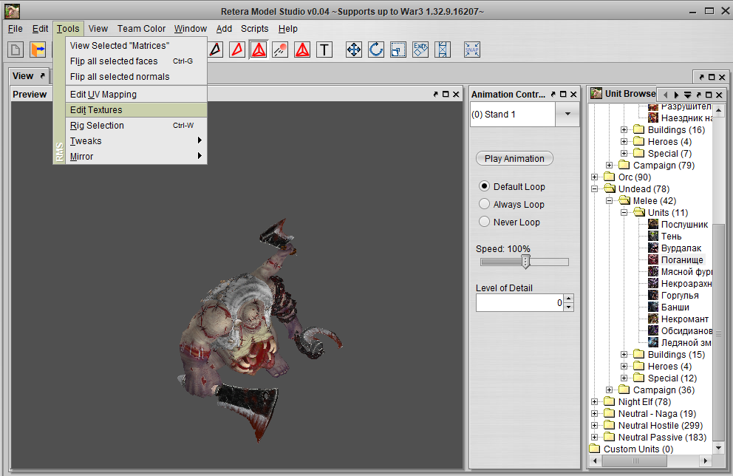Click the animation Speed slider handle
The image size is (733, 476).
[526, 262]
